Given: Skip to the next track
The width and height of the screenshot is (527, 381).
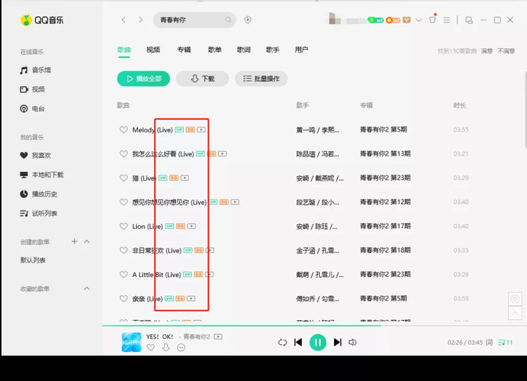Looking at the screenshot, I should click(x=337, y=343).
